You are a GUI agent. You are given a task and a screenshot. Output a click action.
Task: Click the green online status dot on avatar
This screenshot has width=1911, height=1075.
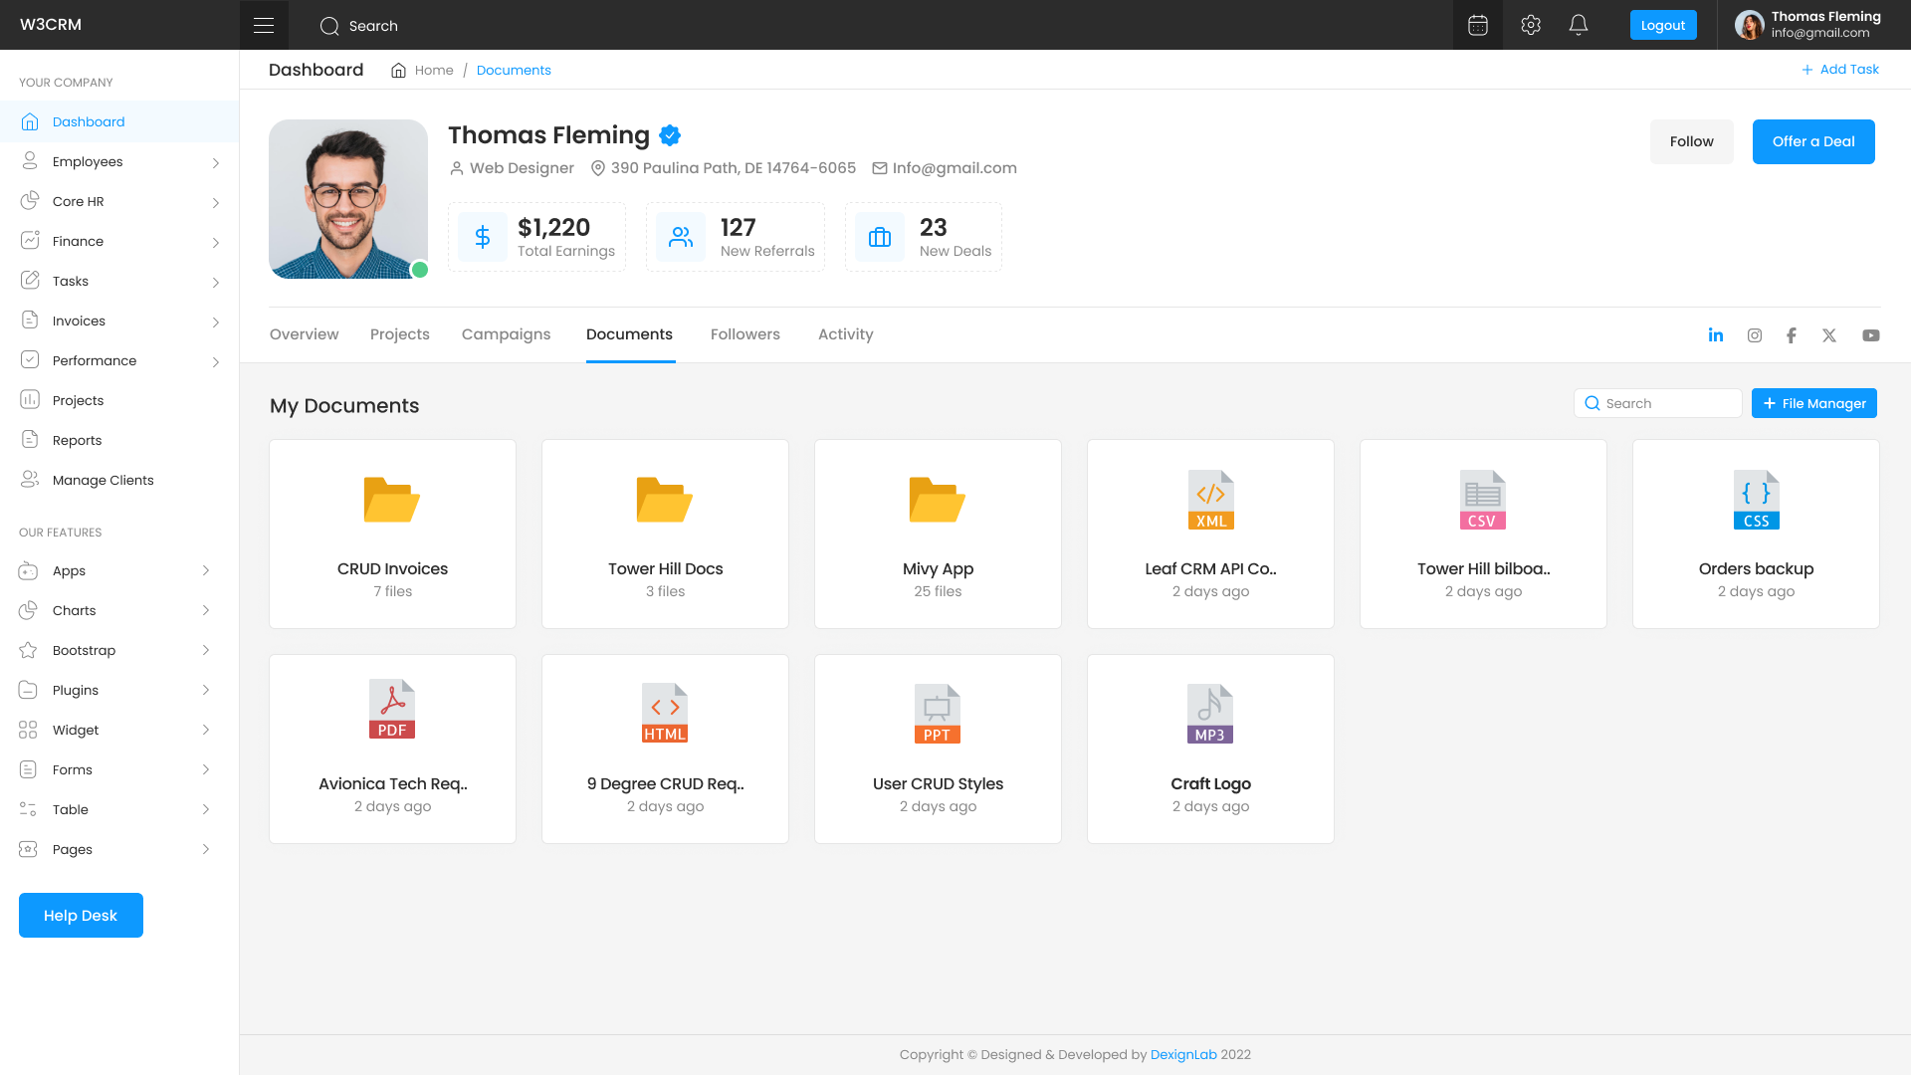click(419, 270)
